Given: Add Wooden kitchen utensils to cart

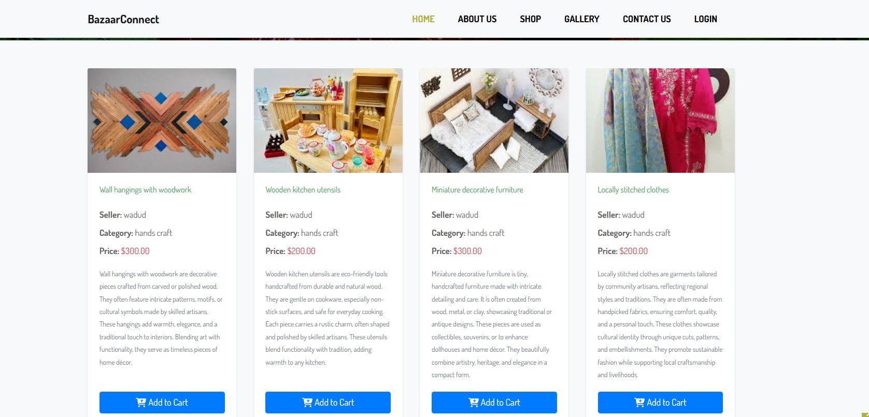Looking at the screenshot, I should click(x=328, y=403).
